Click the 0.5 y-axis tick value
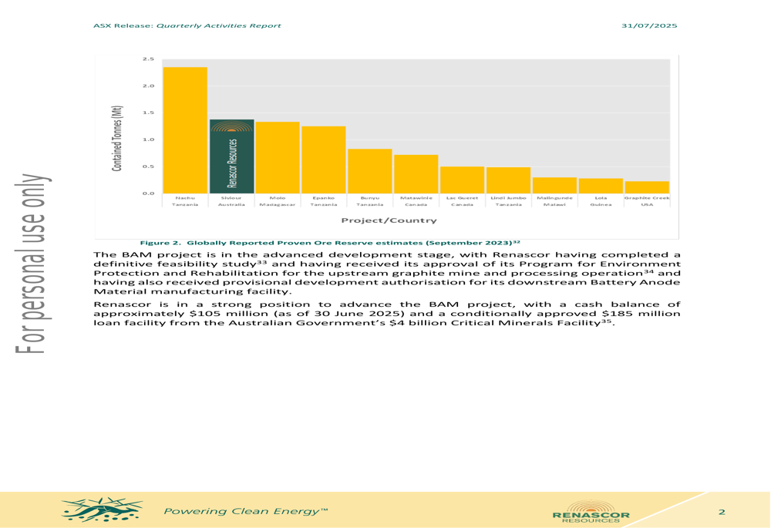Viewport: 771px width, 528px height. click(149, 166)
